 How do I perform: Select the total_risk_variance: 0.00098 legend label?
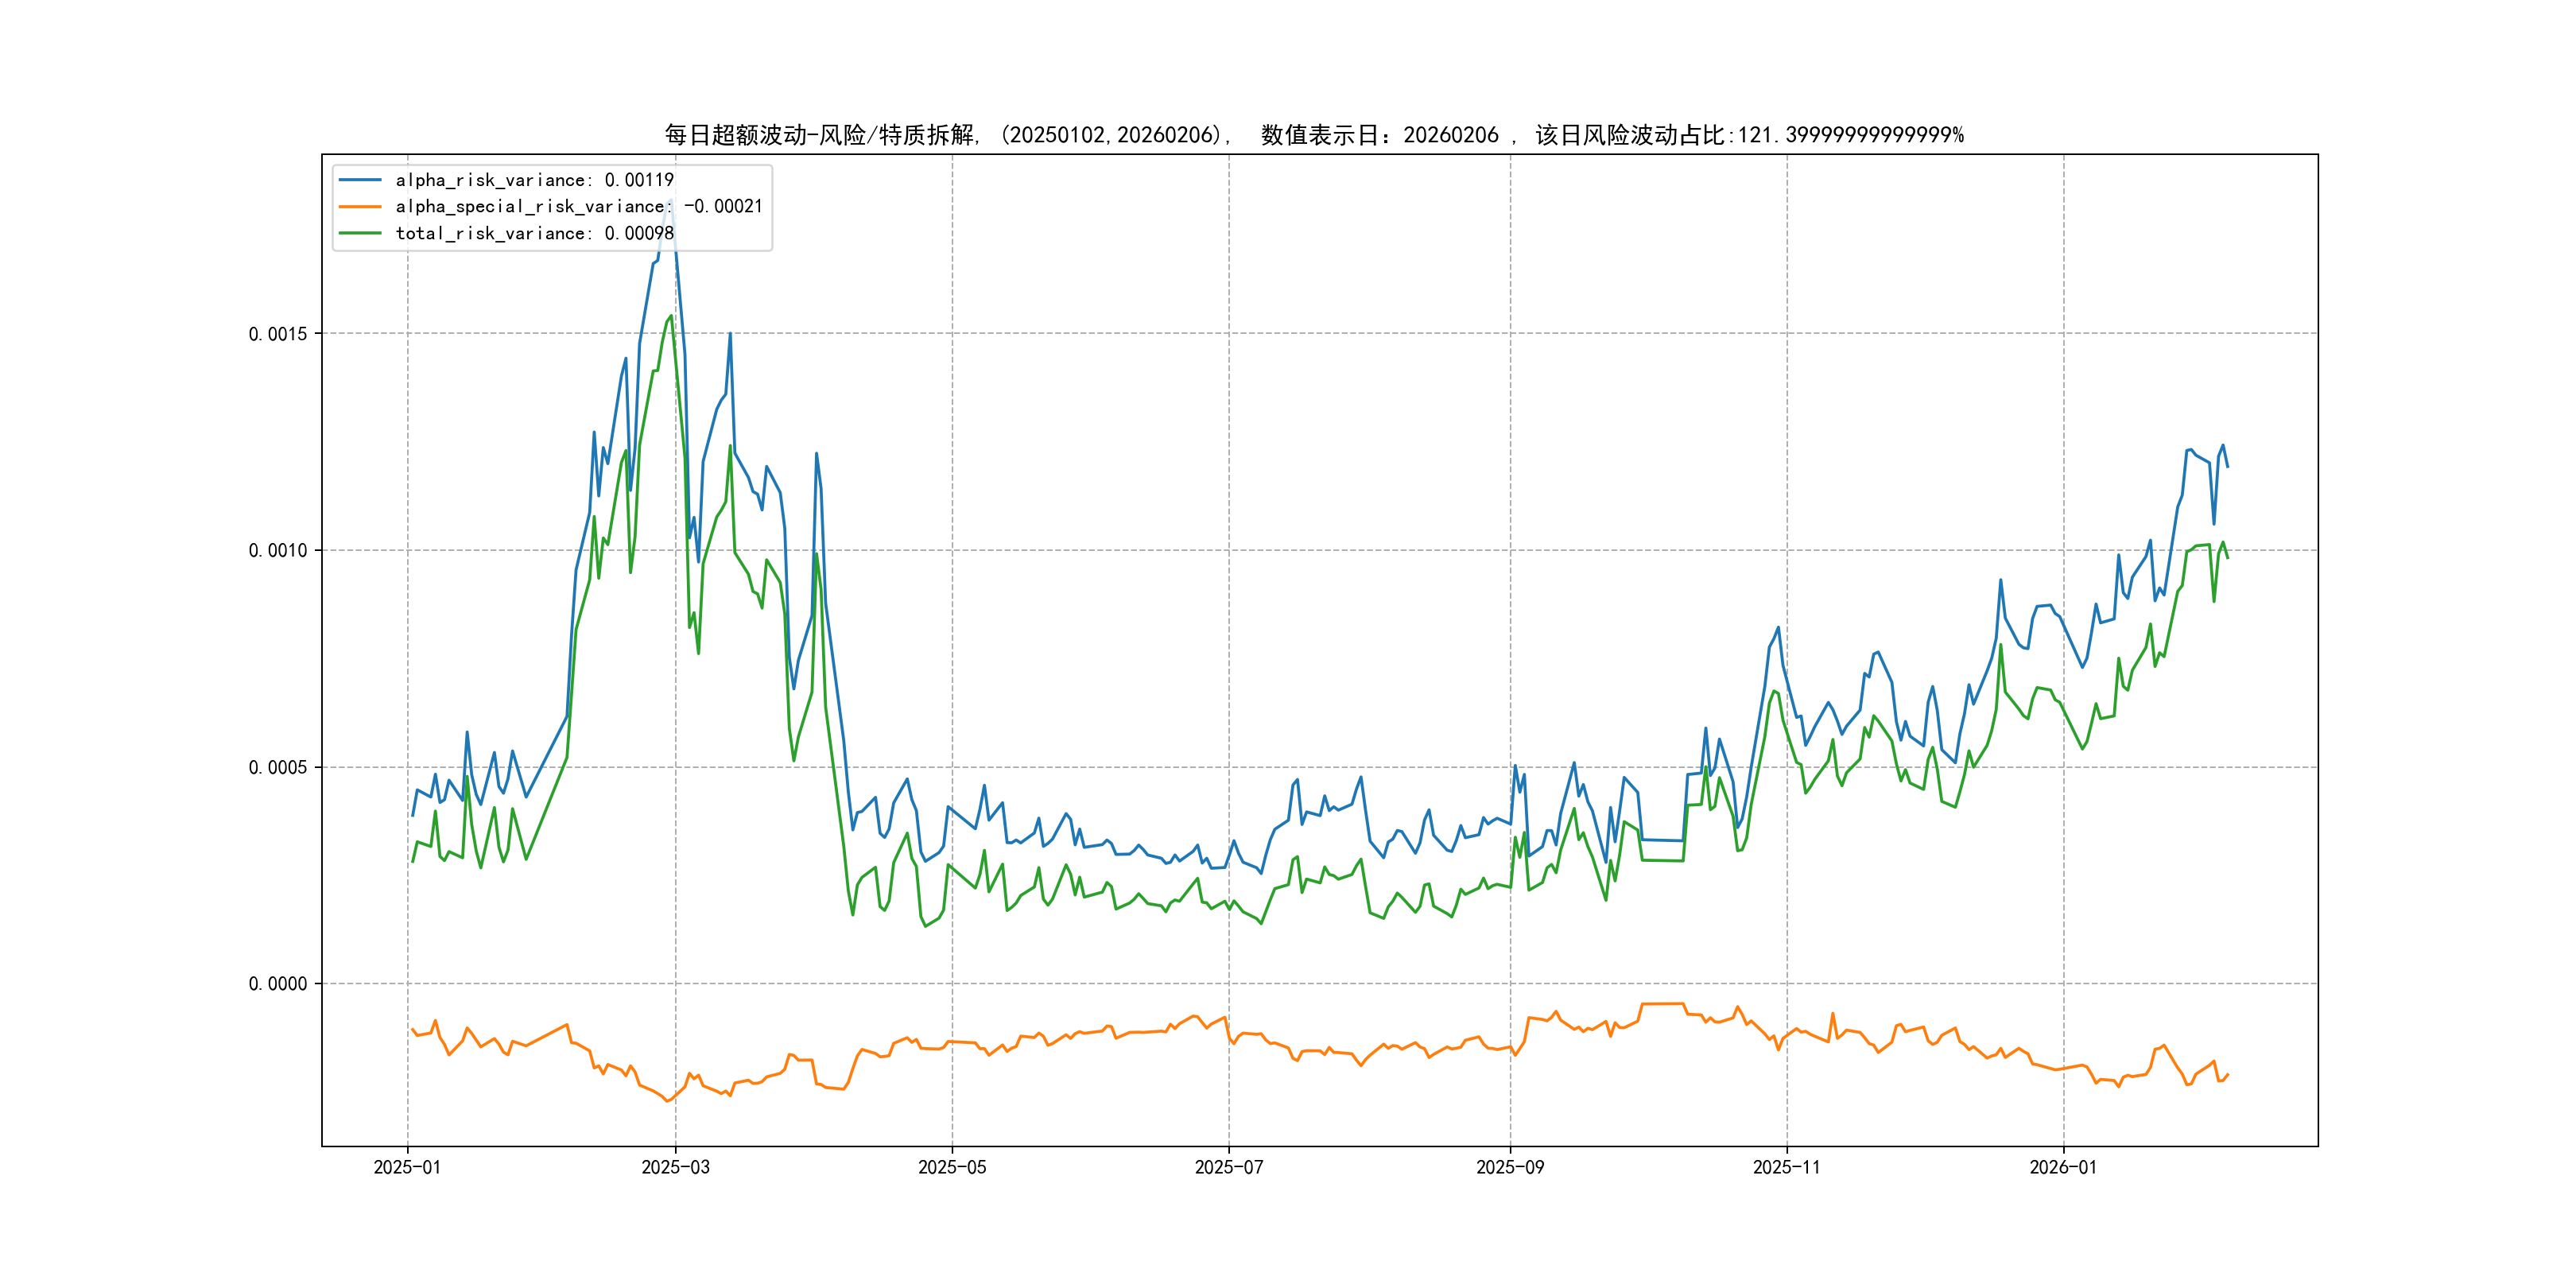tap(534, 233)
